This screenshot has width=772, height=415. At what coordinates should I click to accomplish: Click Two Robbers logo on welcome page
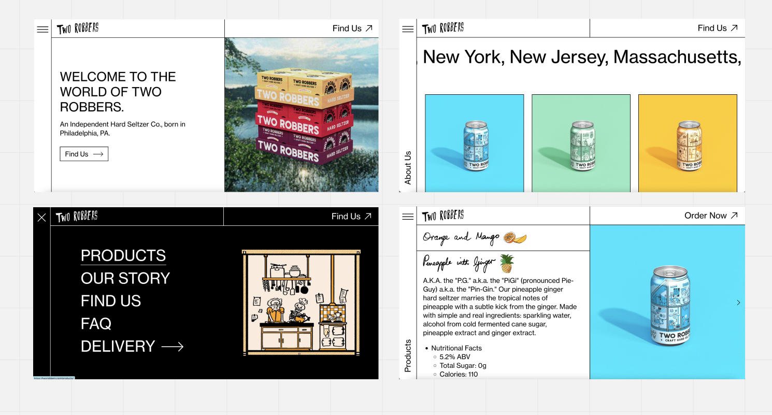[78, 28]
